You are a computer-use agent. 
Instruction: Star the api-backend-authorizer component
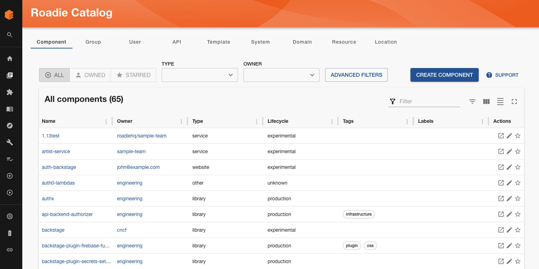tap(518, 214)
